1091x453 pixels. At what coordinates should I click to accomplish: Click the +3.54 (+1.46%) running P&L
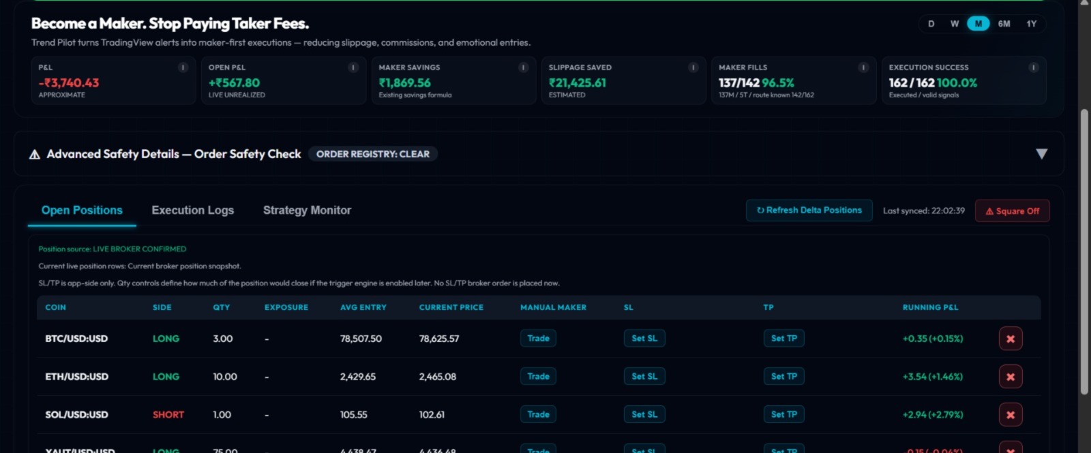pyautogui.click(x=933, y=377)
